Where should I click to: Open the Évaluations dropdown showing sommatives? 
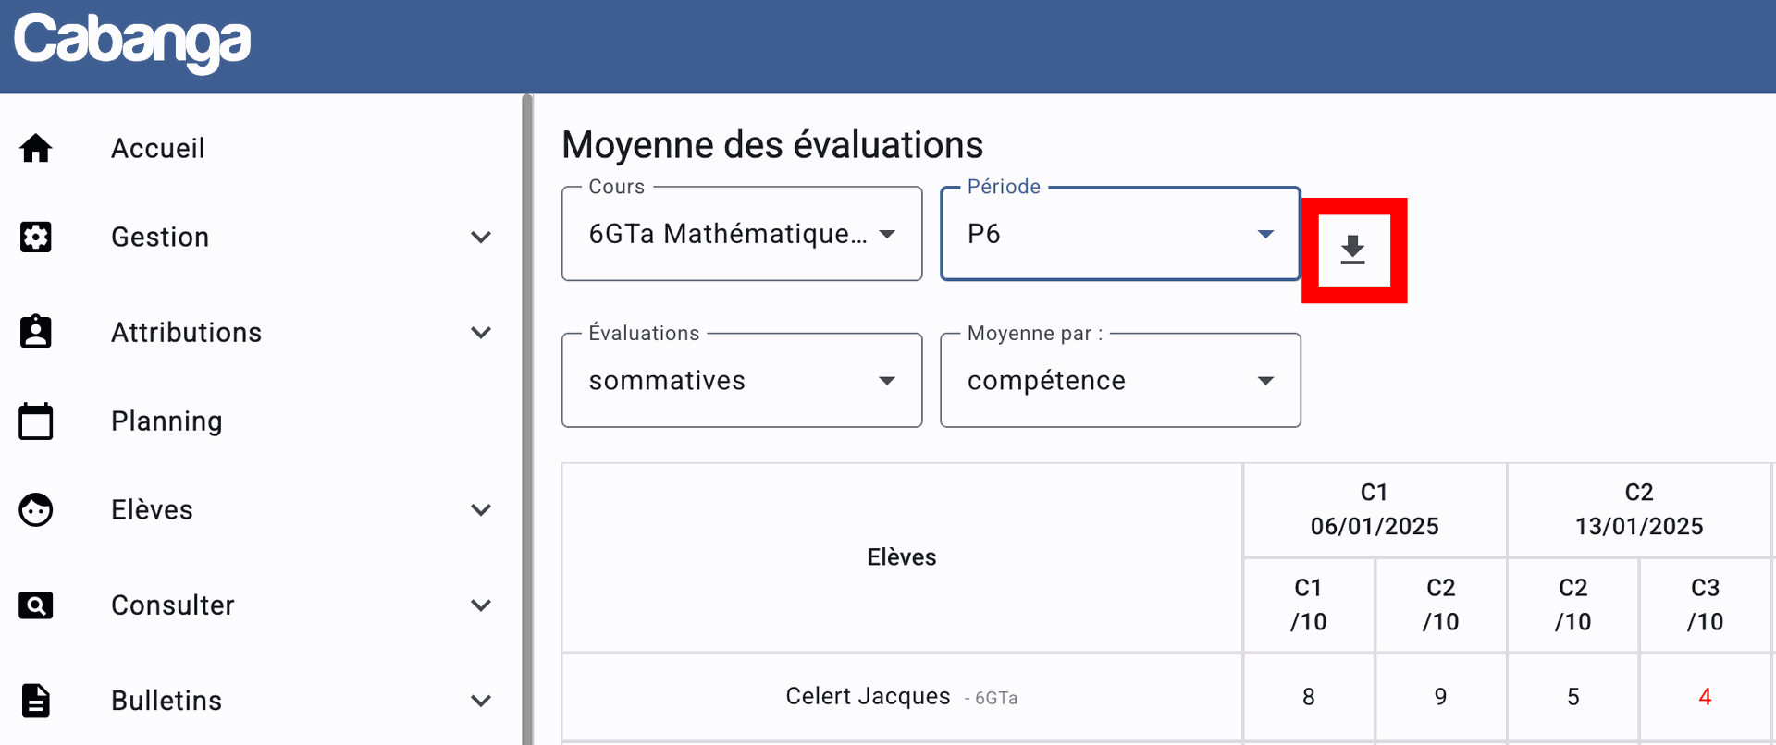tap(742, 381)
